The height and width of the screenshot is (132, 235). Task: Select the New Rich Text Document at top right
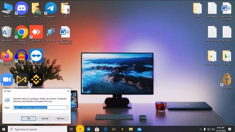point(227,11)
